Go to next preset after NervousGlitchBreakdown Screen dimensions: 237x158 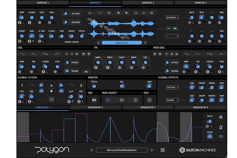[x=152, y=150]
